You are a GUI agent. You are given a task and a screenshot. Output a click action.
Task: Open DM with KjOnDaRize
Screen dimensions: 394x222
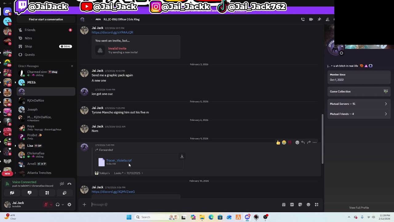[46, 101]
